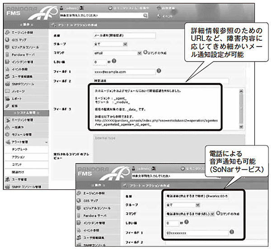
Task: Open the モジュール管理 icon
Action: coord(7,134)
